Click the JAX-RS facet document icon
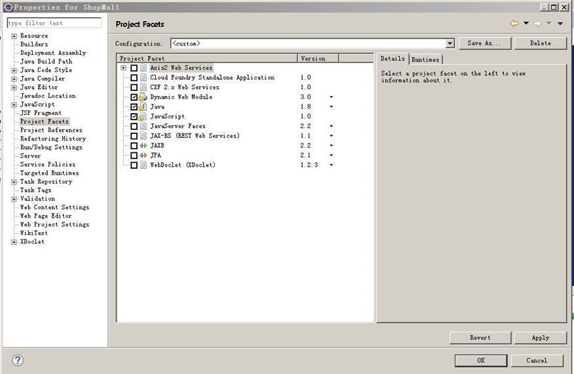574x374 pixels. (x=143, y=136)
